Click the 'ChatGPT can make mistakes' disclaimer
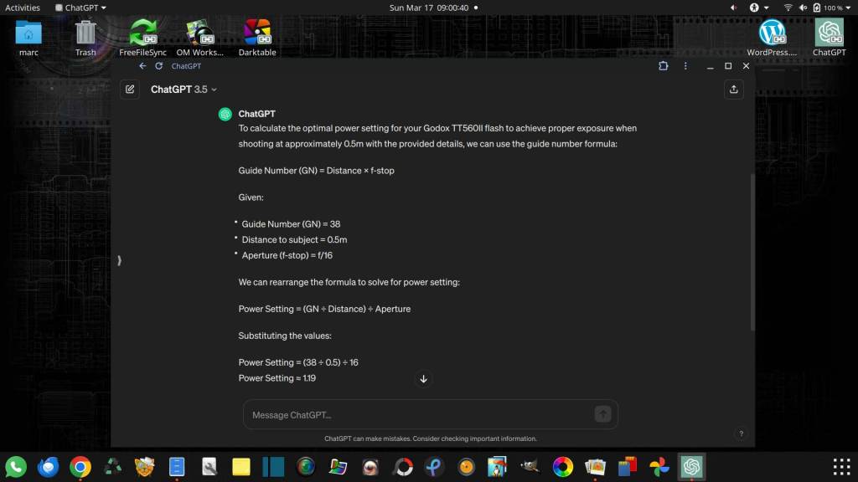858x482 pixels. click(431, 438)
